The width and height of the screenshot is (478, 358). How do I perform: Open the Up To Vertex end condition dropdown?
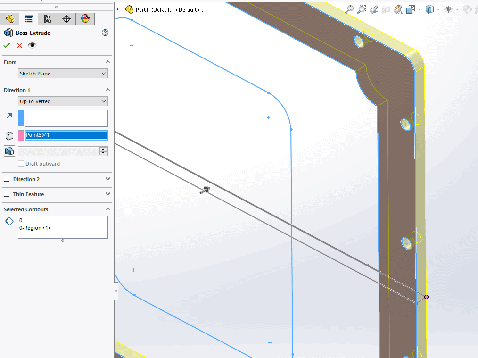(x=63, y=101)
